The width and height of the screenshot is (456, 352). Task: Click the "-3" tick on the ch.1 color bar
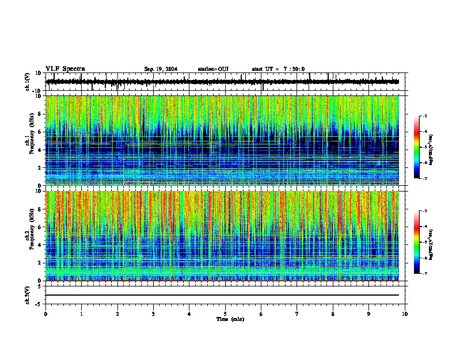point(424,116)
